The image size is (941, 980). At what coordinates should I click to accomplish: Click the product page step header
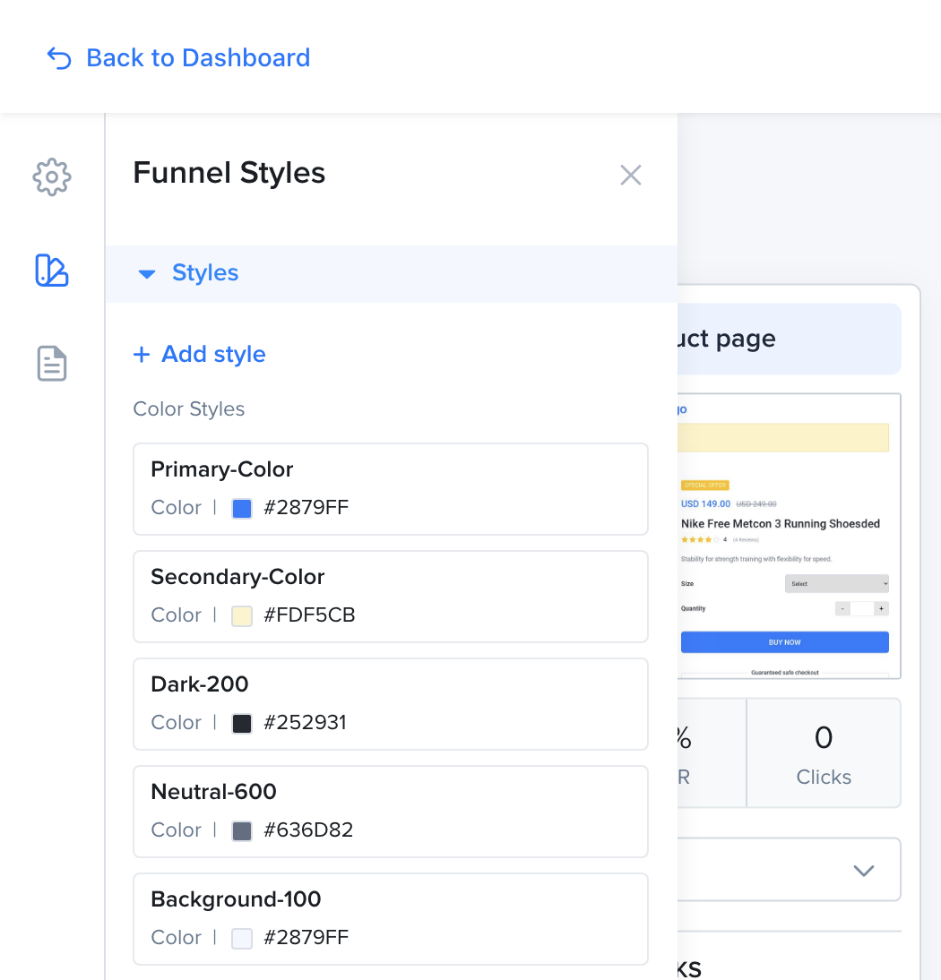(x=789, y=339)
